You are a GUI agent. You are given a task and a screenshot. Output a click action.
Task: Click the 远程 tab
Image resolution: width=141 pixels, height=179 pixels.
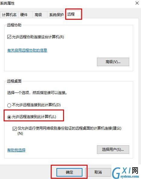[73, 14]
